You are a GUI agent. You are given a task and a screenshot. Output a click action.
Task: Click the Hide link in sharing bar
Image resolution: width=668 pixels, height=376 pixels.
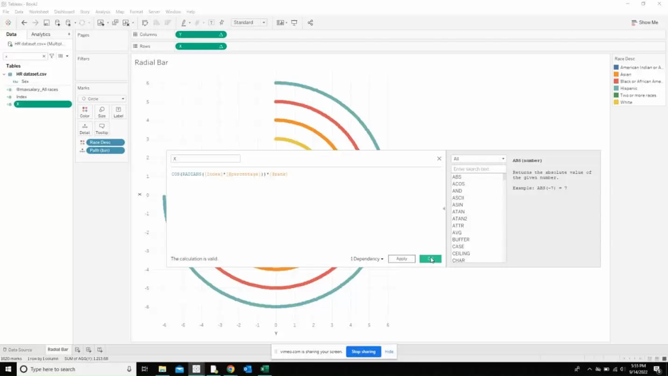tap(389, 352)
